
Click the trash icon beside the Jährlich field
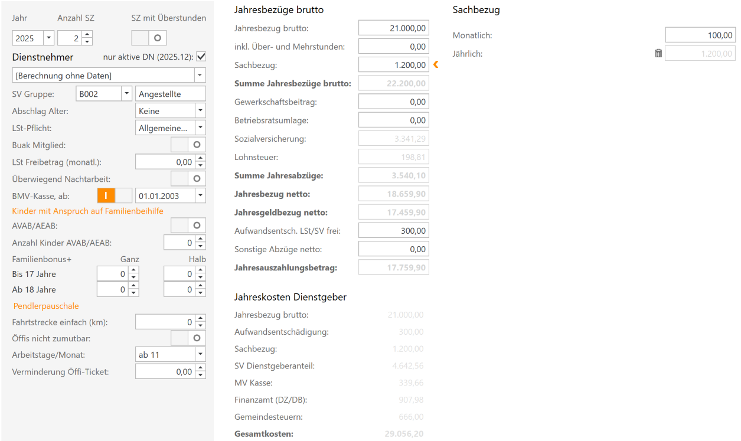tap(658, 53)
